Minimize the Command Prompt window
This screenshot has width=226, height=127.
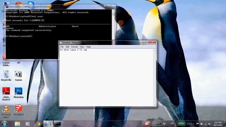point(100,6)
